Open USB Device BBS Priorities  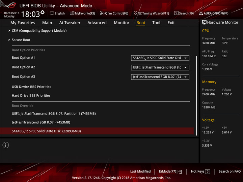[31, 87]
